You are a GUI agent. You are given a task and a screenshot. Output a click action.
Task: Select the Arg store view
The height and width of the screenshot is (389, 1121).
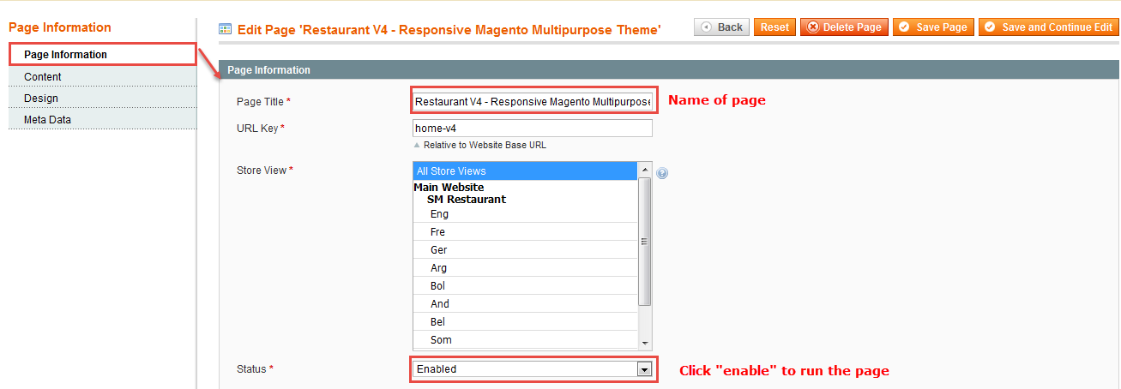[526, 268]
